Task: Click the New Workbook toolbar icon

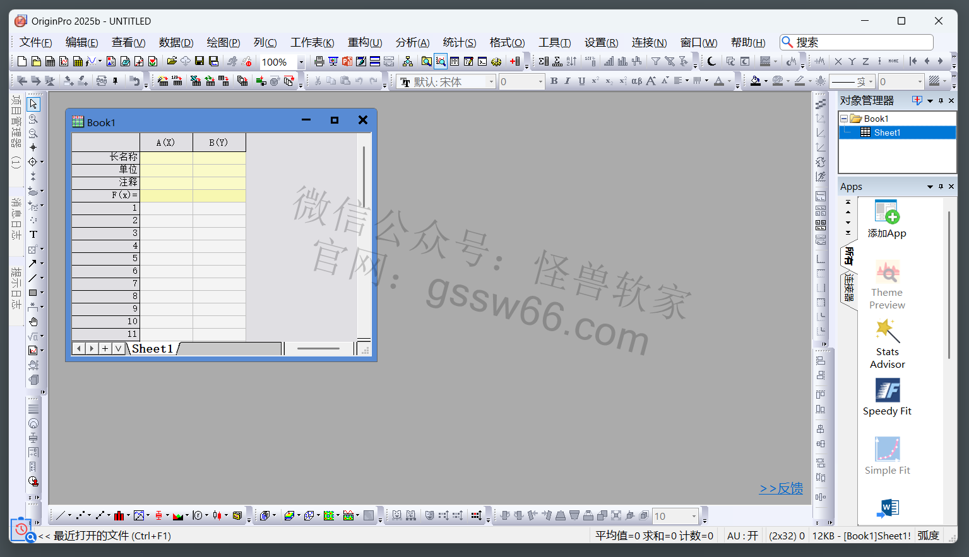Action: (50, 61)
